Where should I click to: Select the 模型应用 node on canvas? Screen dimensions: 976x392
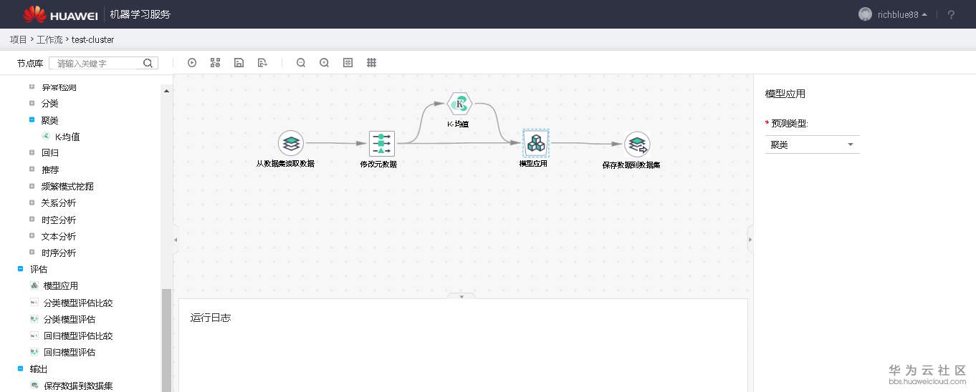pos(535,143)
